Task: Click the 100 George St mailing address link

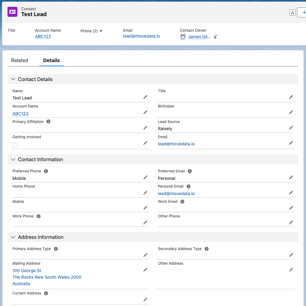Action: point(27,271)
